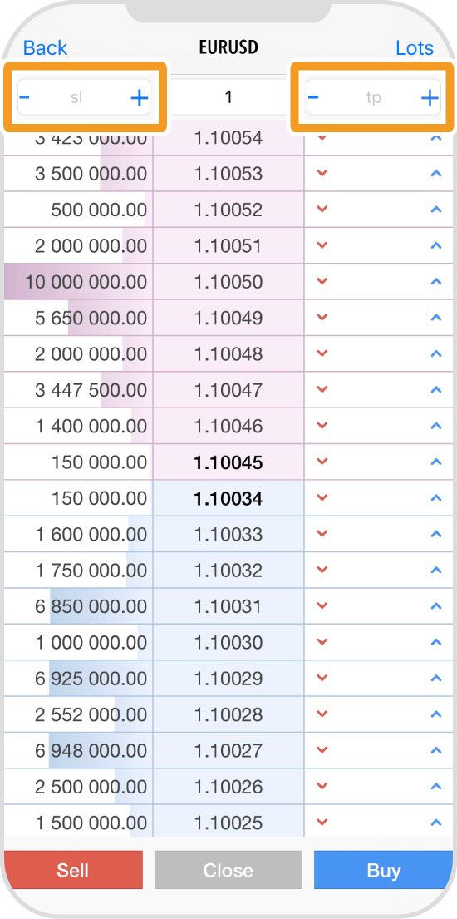457x919 pixels.
Task: Decrease stop loss with sl minus
Action: pos(25,96)
